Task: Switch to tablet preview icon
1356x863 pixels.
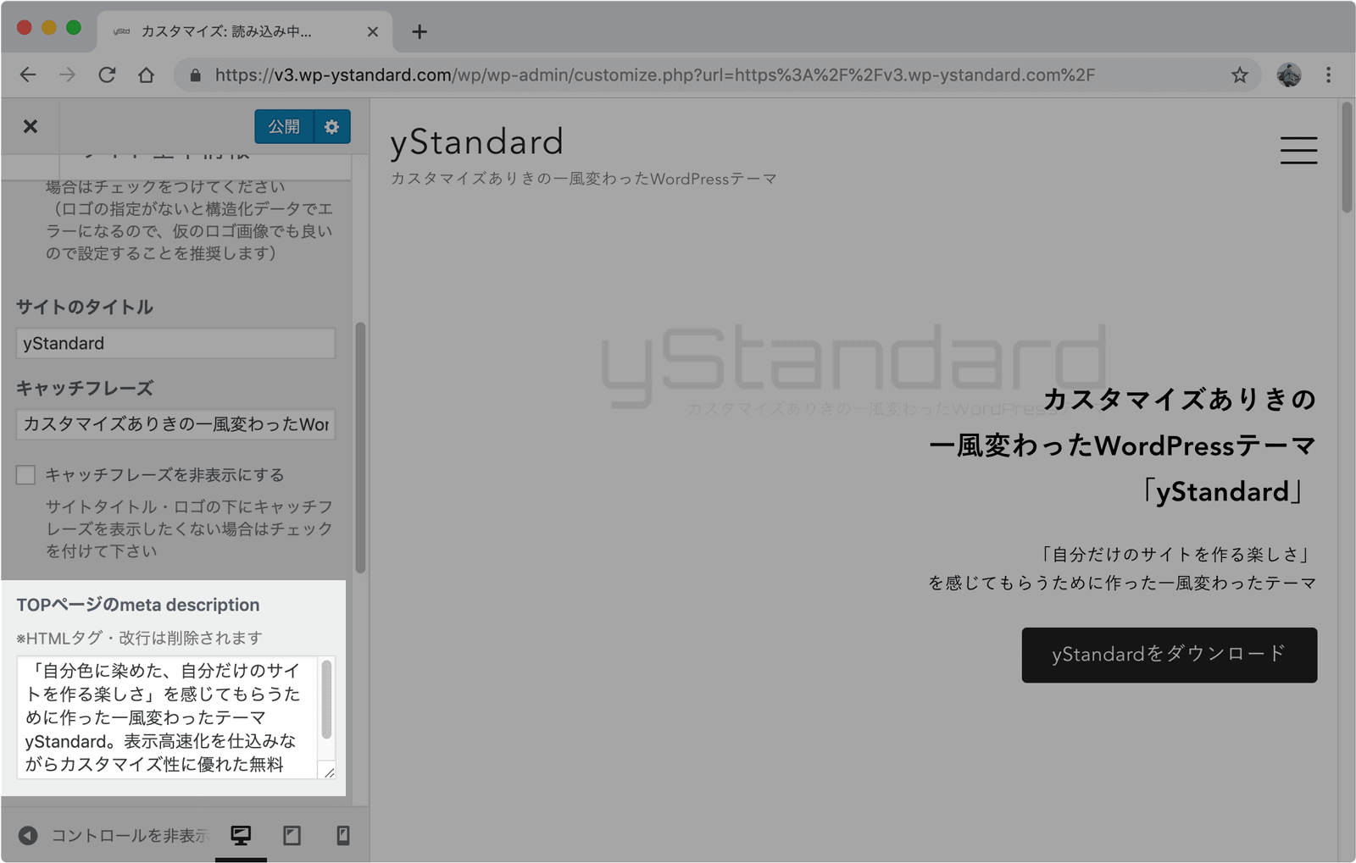Action: 292,836
